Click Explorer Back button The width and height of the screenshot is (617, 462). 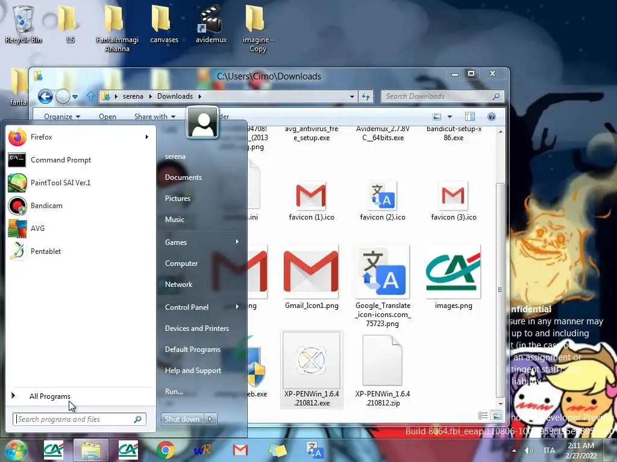(45, 96)
